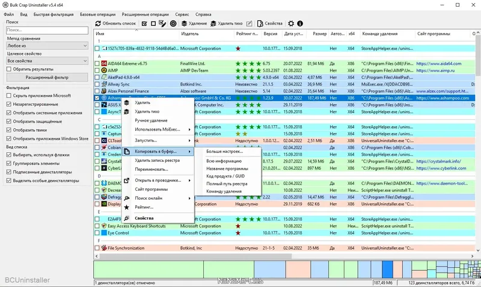Click the select-all checked box toolbar icon
This screenshot has height=287, width=481.
[144, 23]
